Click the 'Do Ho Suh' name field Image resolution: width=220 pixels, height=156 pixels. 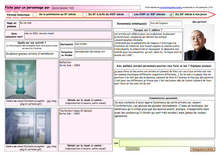tap(65, 25)
